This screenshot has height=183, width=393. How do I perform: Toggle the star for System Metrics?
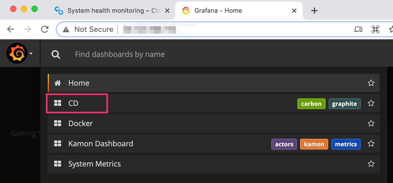371,164
